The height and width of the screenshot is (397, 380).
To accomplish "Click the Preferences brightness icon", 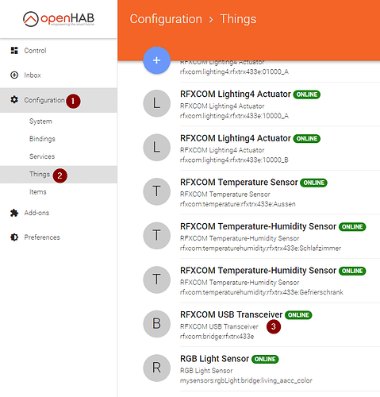I will pos(14,237).
